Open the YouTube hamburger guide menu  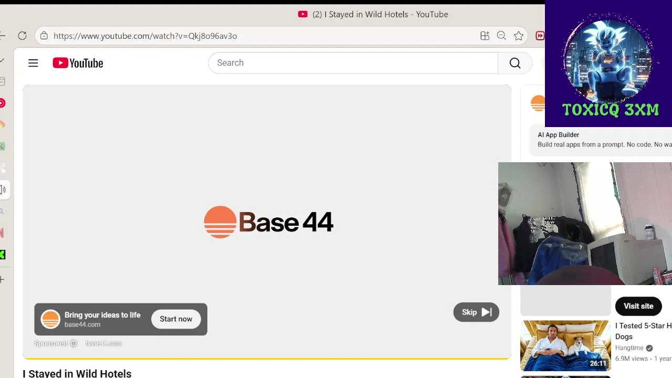click(33, 63)
